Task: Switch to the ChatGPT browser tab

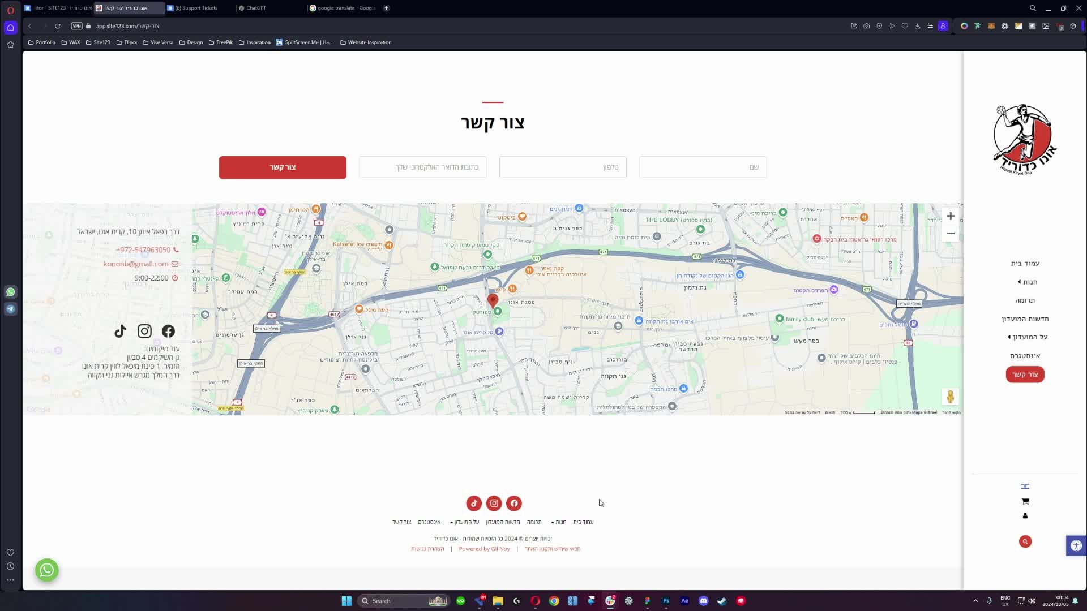Action: 256,8
